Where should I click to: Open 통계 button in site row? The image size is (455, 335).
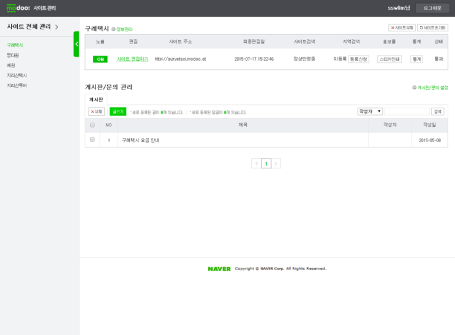point(416,59)
